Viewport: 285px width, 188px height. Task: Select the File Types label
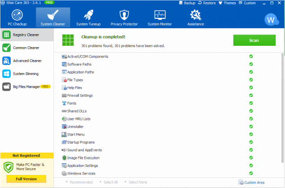point(75,80)
